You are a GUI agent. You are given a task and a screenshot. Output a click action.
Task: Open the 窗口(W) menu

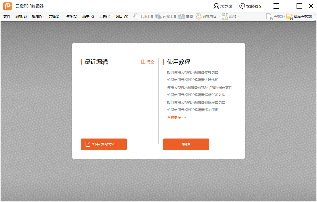[x=122, y=16]
